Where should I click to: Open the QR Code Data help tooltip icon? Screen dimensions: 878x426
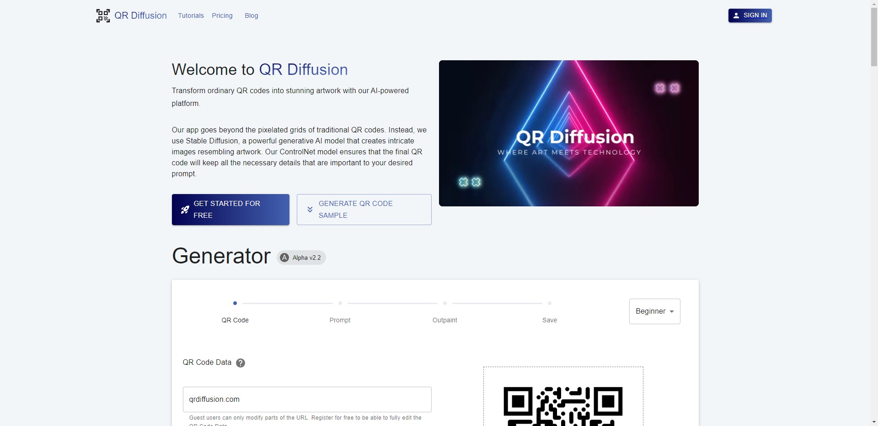tap(241, 363)
